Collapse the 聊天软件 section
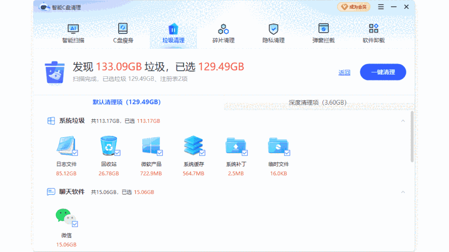The height and width of the screenshot is (252, 449). [x=403, y=192]
